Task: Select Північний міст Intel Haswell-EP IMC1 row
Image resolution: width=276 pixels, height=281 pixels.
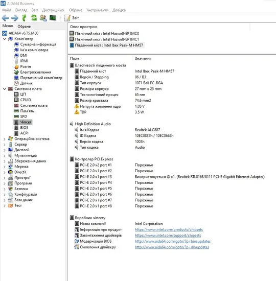Action: [104, 39]
